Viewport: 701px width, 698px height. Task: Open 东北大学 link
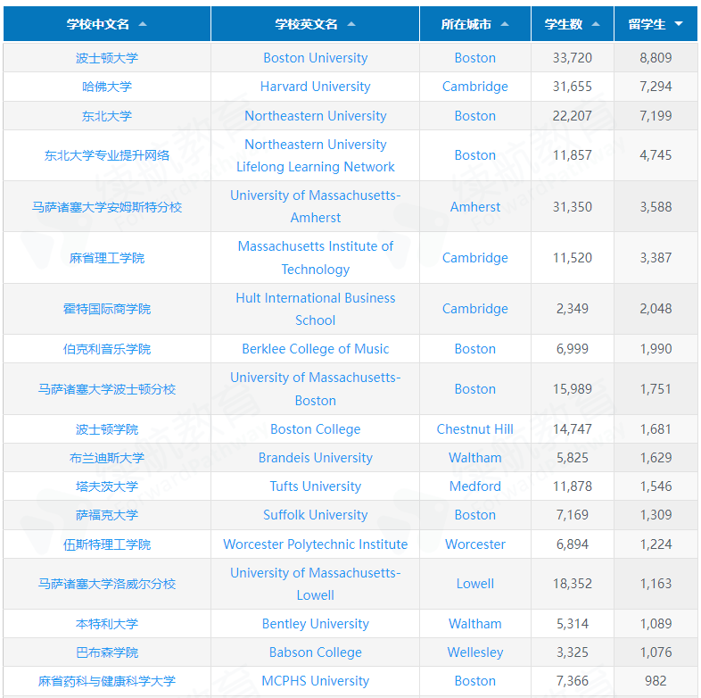[x=107, y=116]
